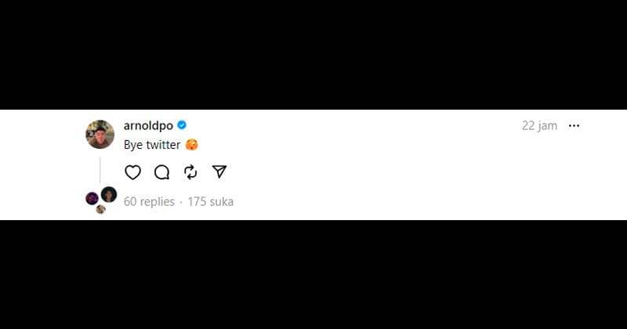Share the post via paper plane icon
The image size is (627, 329).
point(219,172)
